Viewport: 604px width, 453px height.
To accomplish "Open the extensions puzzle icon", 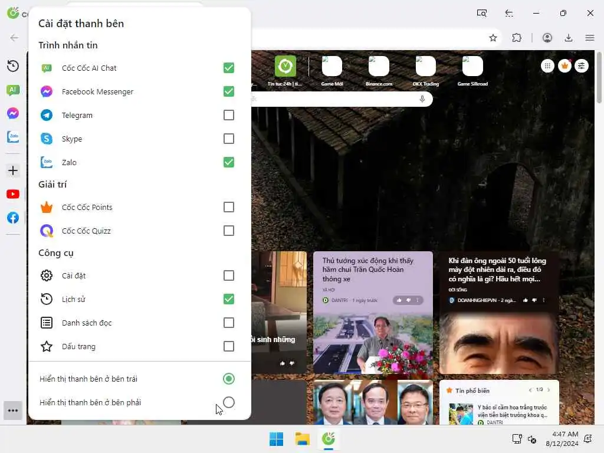I will coord(517,38).
